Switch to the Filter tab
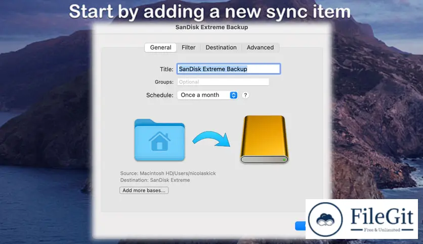 (188, 47)
